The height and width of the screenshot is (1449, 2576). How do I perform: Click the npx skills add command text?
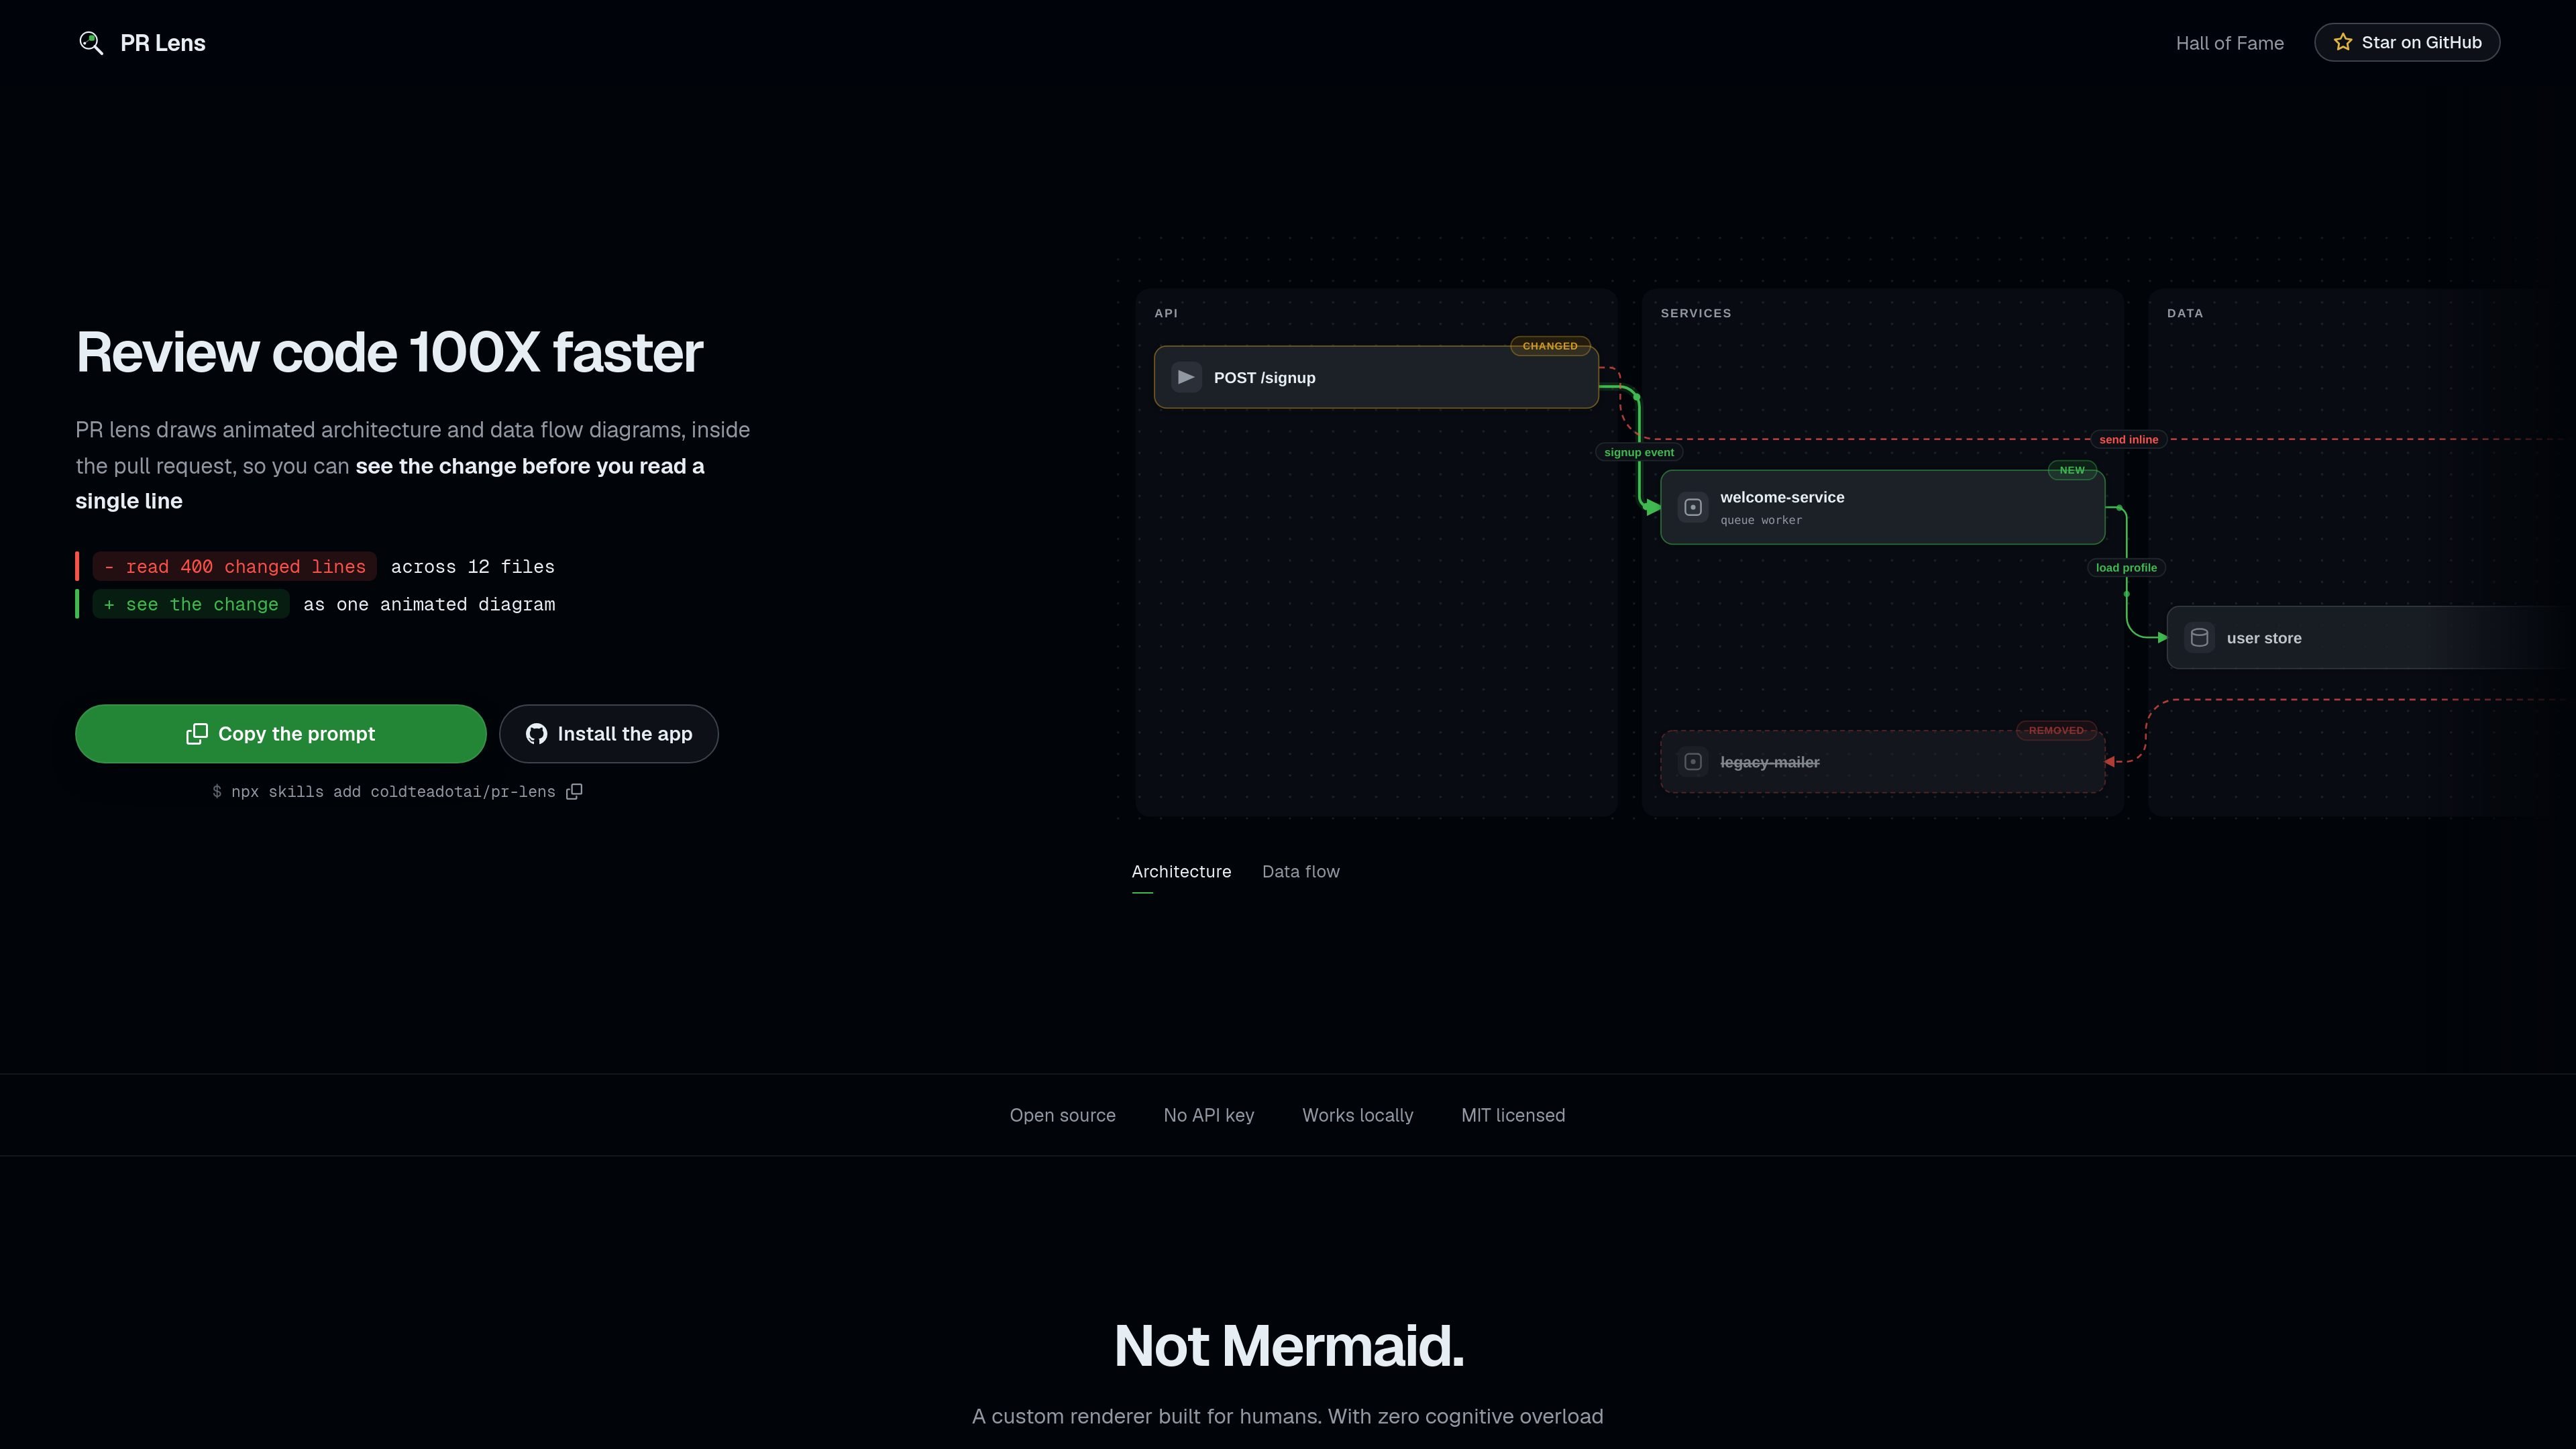point(383,792)
